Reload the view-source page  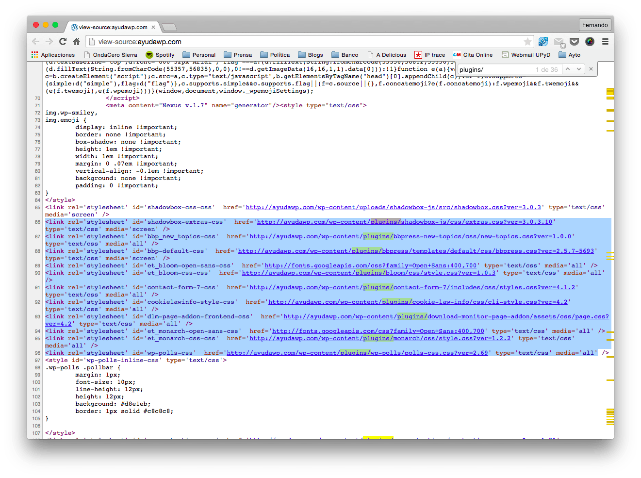tap(63, 42)
